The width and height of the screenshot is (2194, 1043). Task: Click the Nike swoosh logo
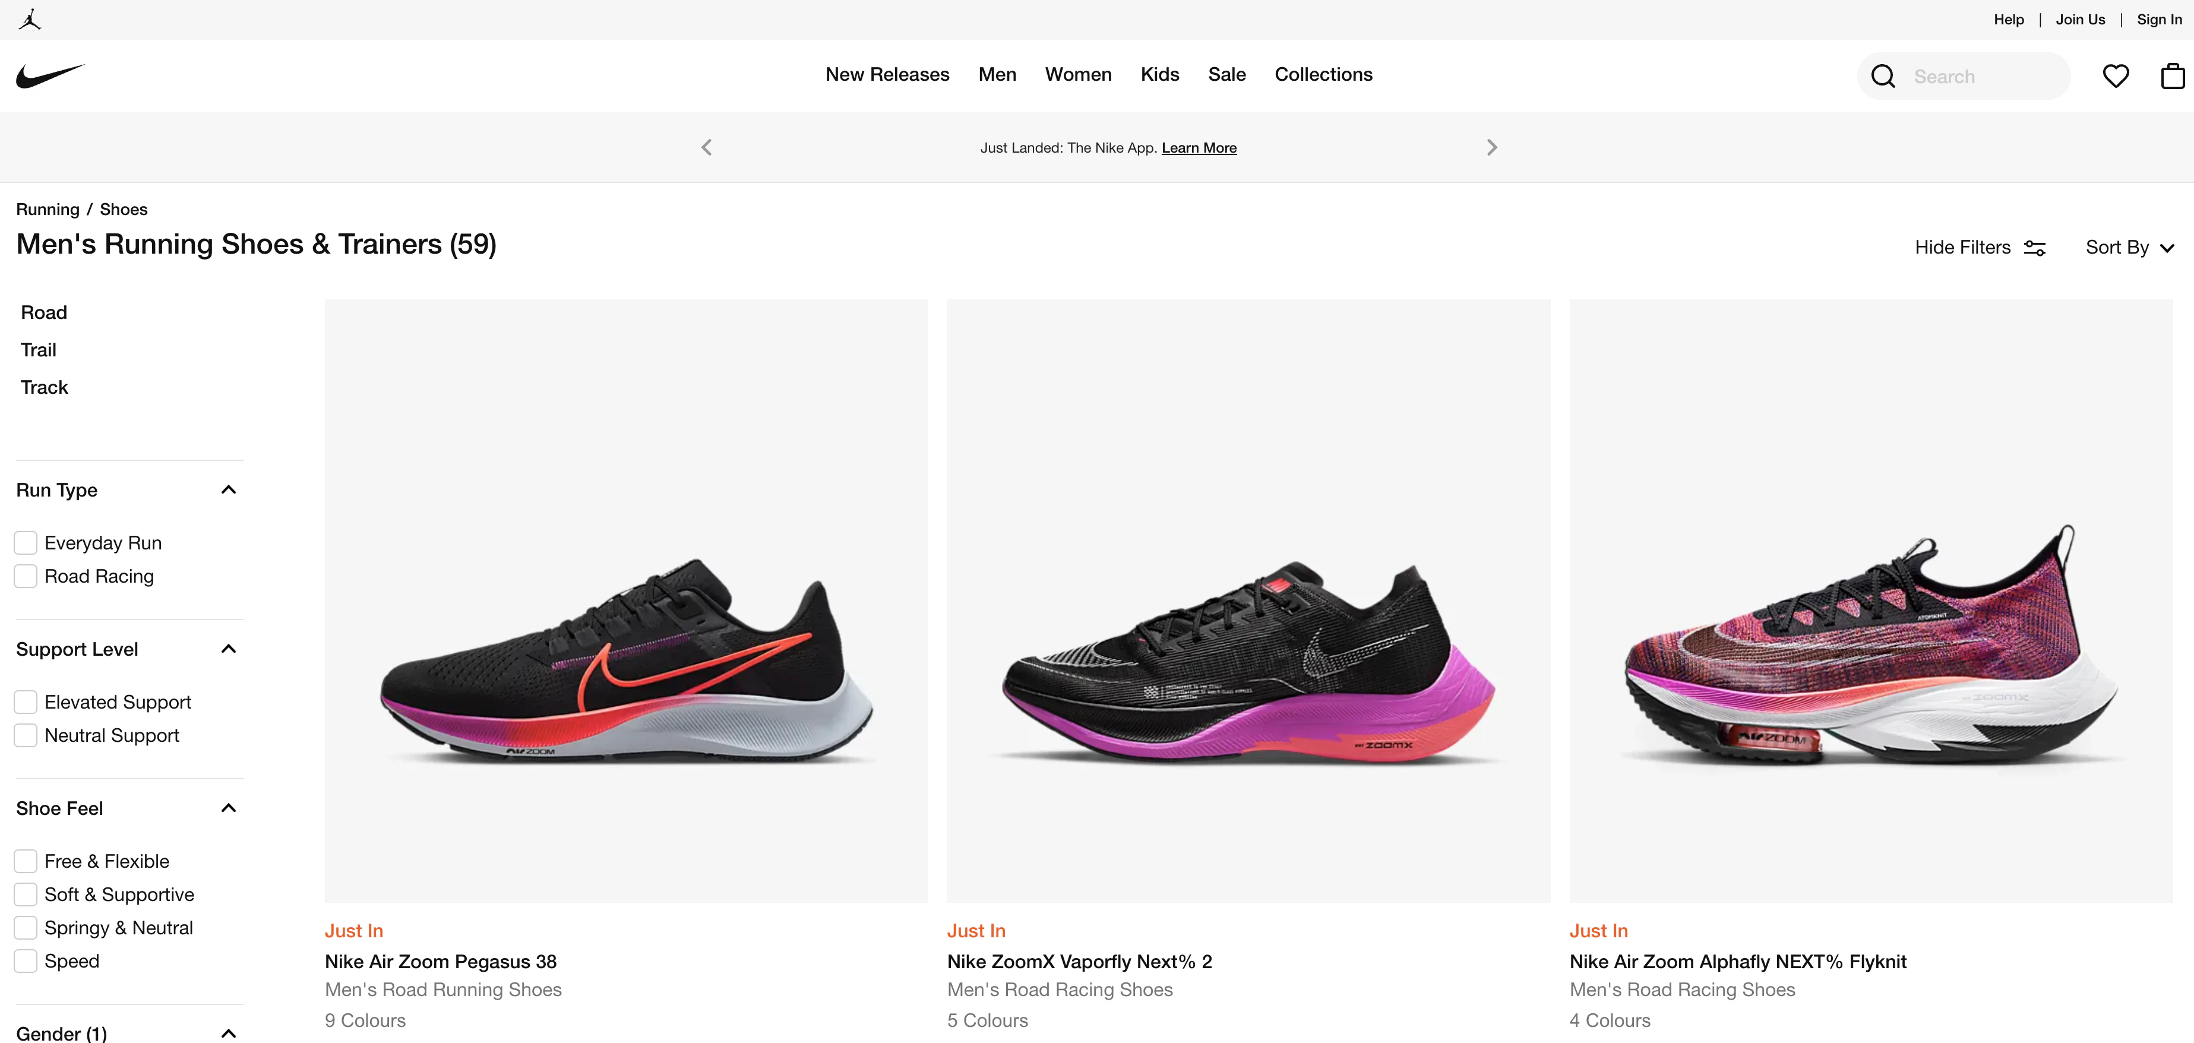coord(51,76)
